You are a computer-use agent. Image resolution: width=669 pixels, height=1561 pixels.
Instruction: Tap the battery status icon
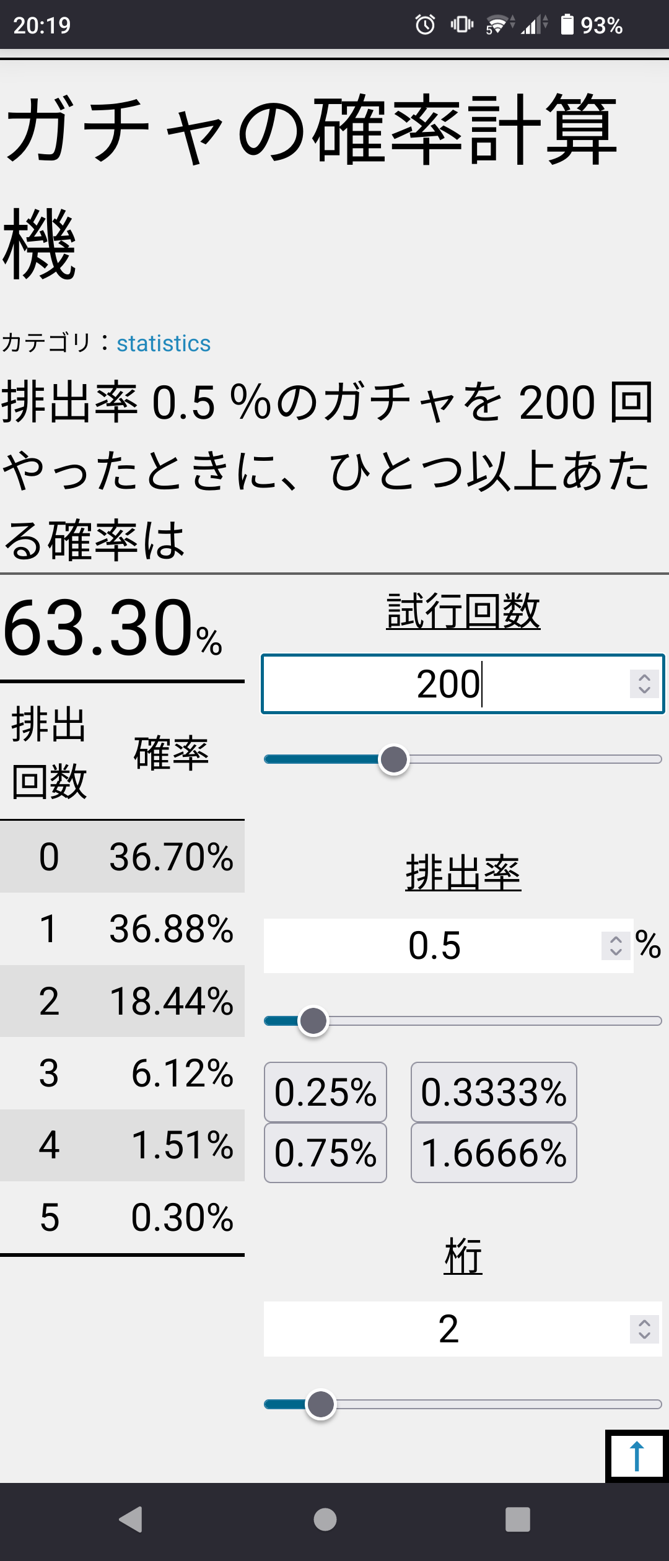click(567, 25)
